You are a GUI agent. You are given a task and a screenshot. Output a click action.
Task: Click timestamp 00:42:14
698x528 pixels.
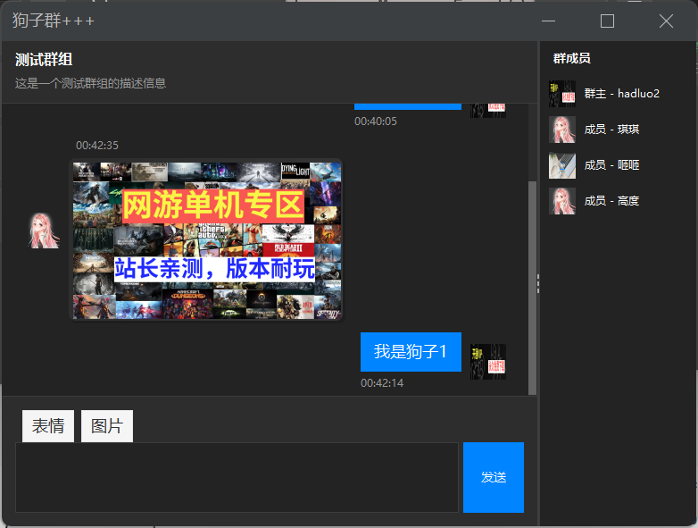(x=382, y=382)
